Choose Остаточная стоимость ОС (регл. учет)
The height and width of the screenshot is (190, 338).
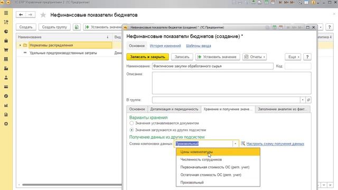coord(218,175)
